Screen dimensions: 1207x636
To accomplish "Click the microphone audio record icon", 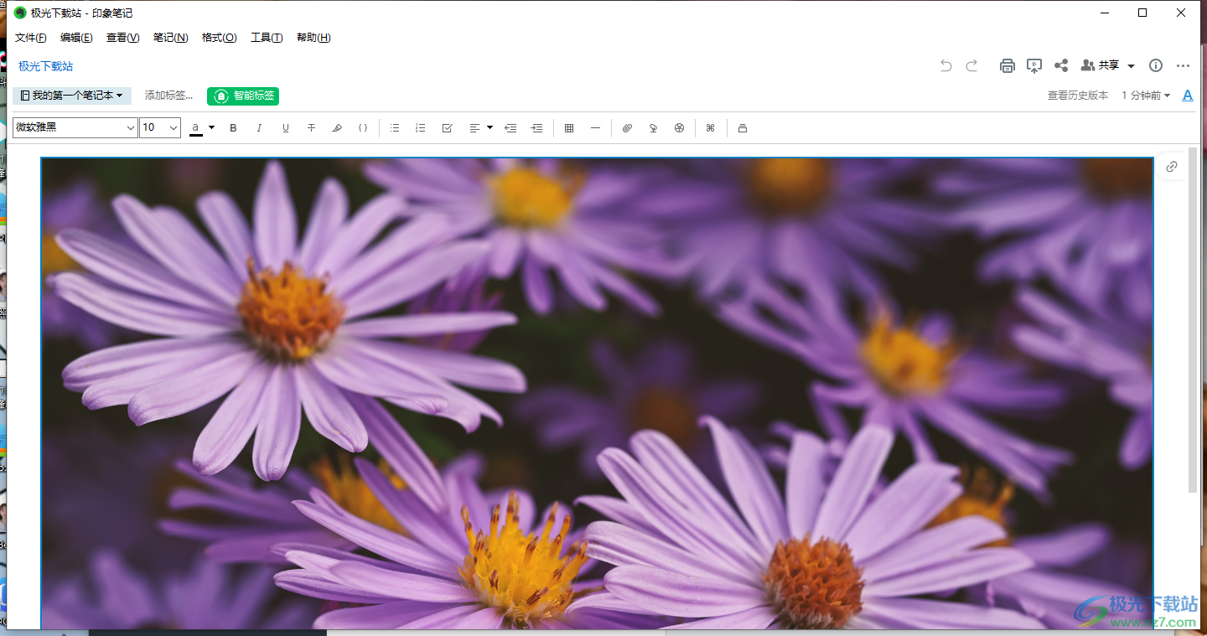I will tap(653, 128).
